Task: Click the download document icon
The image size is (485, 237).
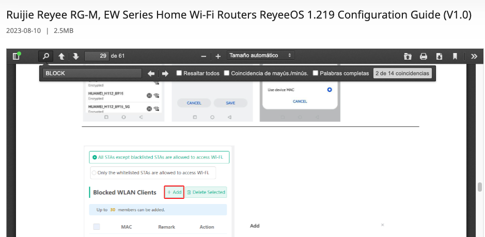Action: pyautogui.click(x=439, y=56)
